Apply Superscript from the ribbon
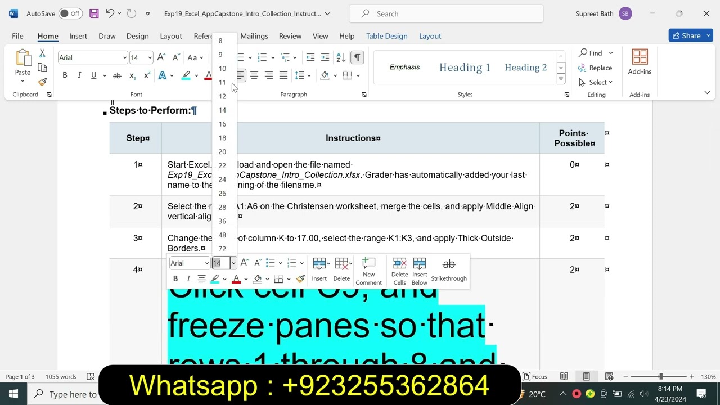This screenshot has height=405, width=720. 147,75
